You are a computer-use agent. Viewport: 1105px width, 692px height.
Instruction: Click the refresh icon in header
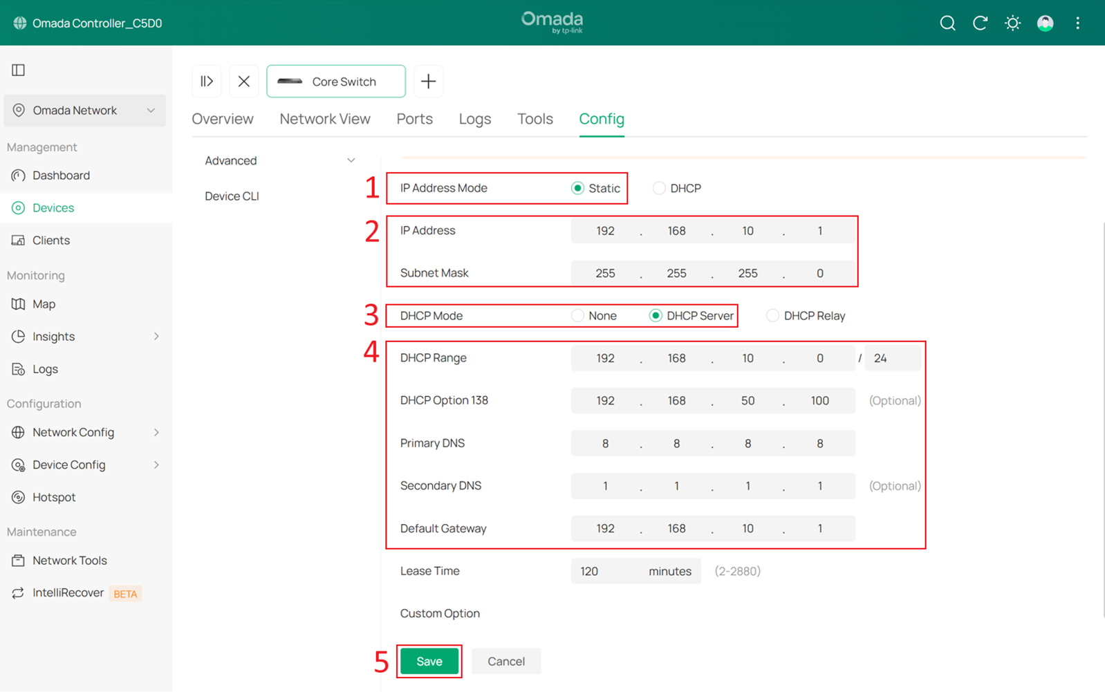(980, 23)
